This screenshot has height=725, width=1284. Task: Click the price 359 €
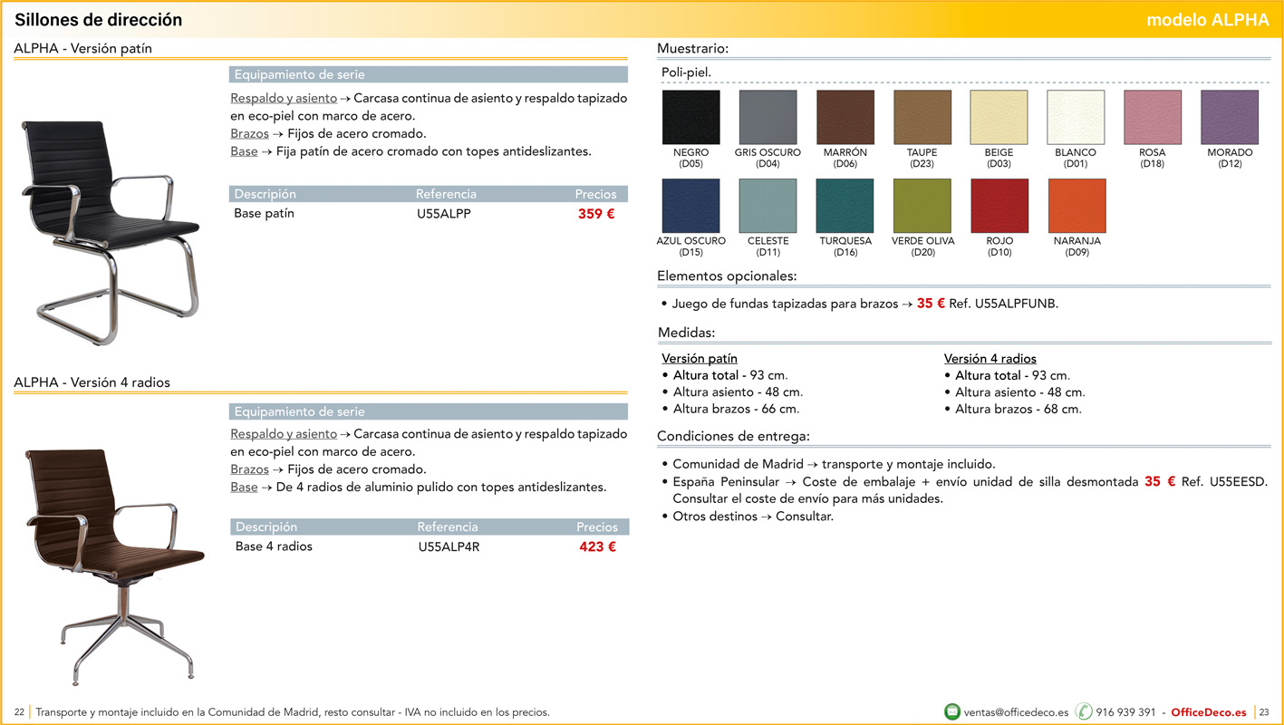pyautogui.click(x=596, y=214)
